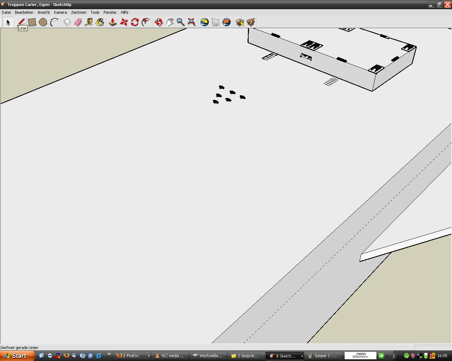Image resolution: width=452 pixels, height=361 pixels.
Task: Select the Circle drawing tool
Action: (43, 22)
